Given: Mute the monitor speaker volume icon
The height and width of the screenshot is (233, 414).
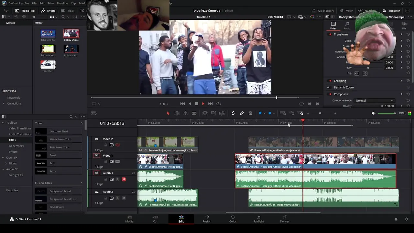Looking at the screenshot, I should tap(373, 113).
